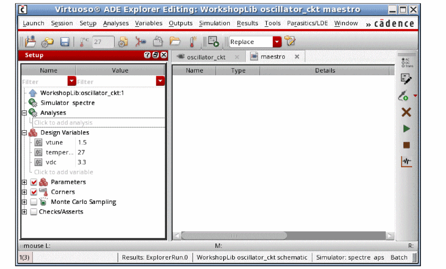The height and width of the screenshot is (269, 446).
Task: Click the thermometer with spark toolbar icon
Action: (193, 41)
